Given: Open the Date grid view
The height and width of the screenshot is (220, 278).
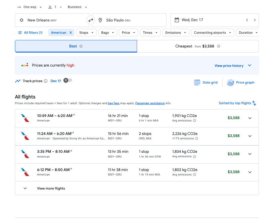Looking at the screenshot, I should 206,83.
